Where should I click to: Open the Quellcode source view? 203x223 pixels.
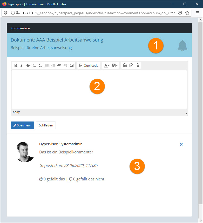(x=89, y=66)
